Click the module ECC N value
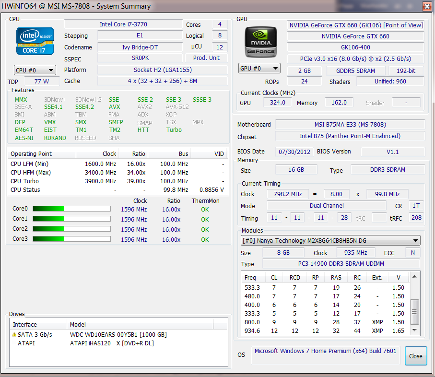The image size is (435, 377). 412,253
